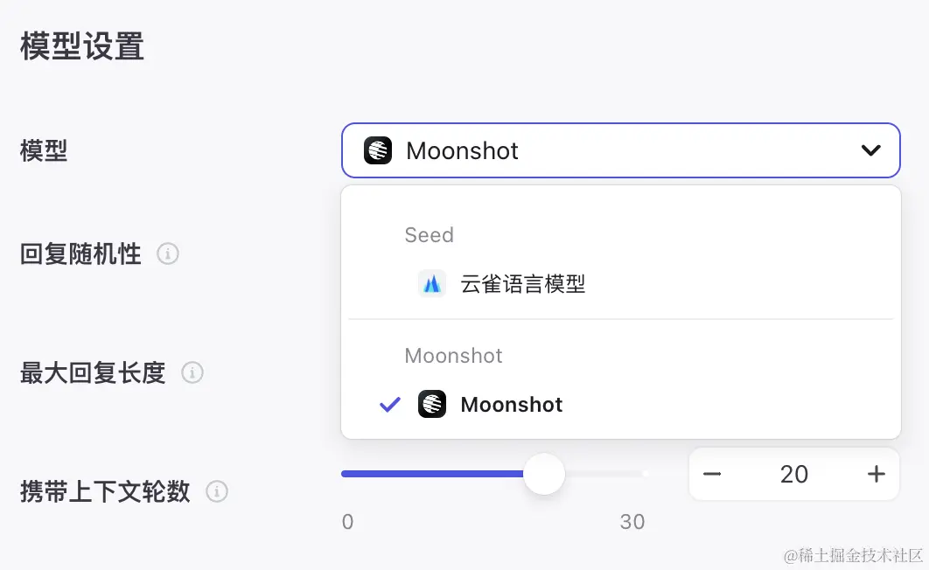Click the Seed group header
This screenshot has width=929, height=570.
click(429, 234)
